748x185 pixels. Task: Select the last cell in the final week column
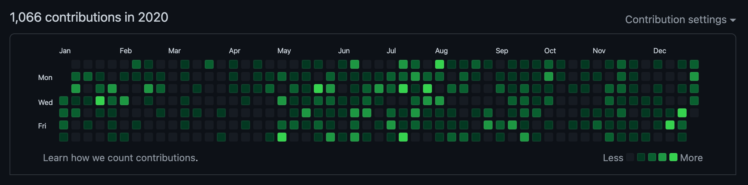click(x=694, y=113)
